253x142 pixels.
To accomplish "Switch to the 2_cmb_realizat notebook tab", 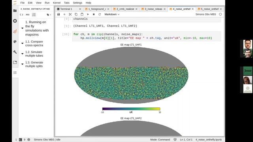I will (125, 9).
